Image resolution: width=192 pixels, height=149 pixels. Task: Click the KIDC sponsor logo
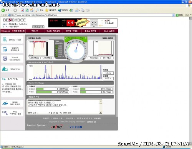pyautogui.click(x=57, y=127)
